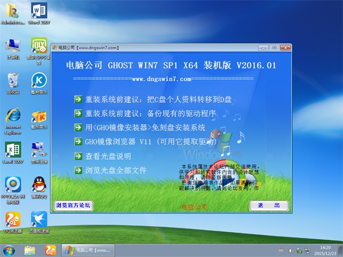This screenshot has height=257, width=343.
Task: Click the 退出 button
Action: [269, 206]
